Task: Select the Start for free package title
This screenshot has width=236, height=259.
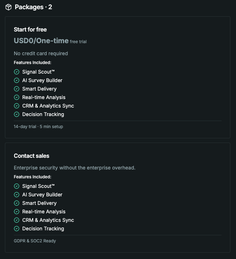Action: point(30,30)
